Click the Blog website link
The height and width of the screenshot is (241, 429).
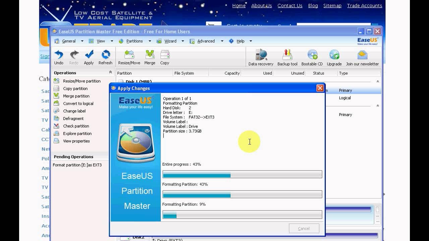[x=313, y=6]
